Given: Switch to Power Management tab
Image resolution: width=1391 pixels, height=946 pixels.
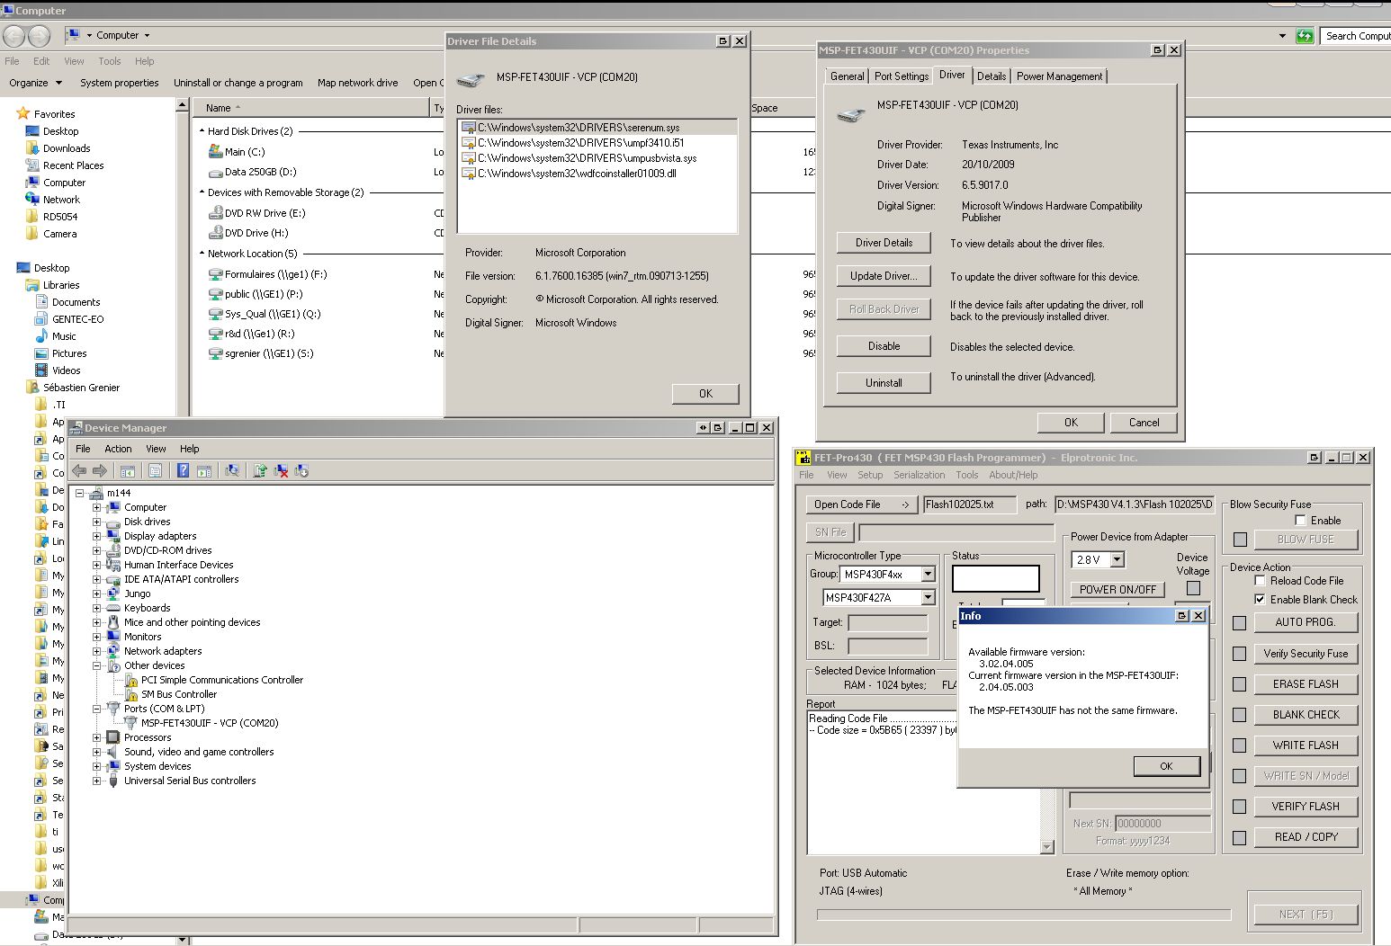Looking at the screenshot, I should [1059, 76].
